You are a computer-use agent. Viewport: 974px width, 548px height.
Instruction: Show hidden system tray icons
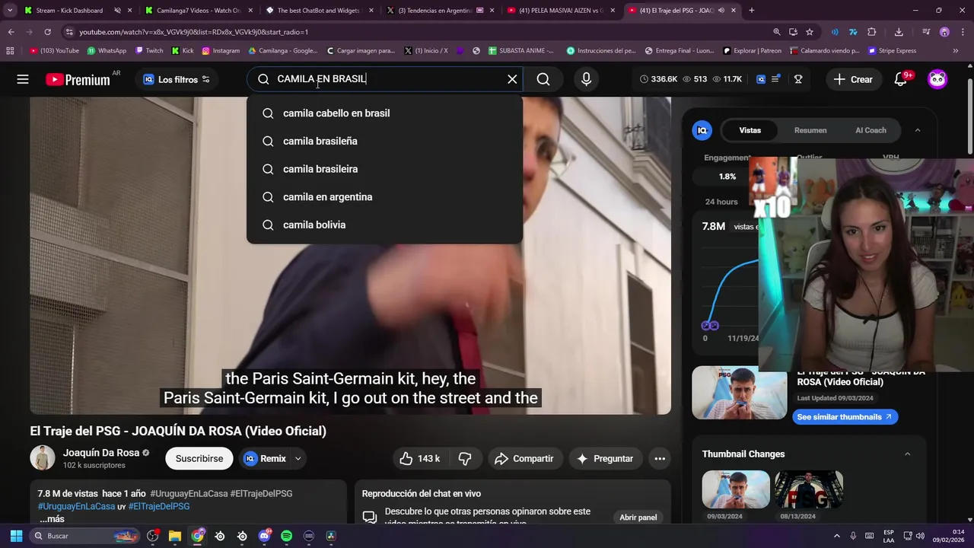pyautogui.click(x=837, y=536)
